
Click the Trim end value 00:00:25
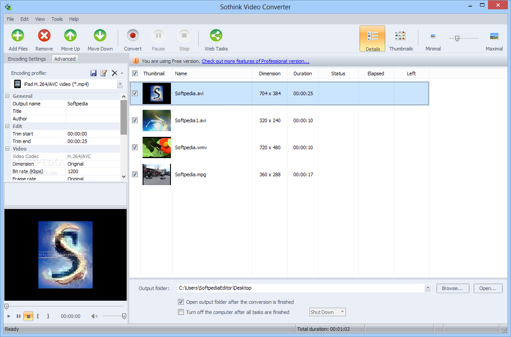point(93,141)
